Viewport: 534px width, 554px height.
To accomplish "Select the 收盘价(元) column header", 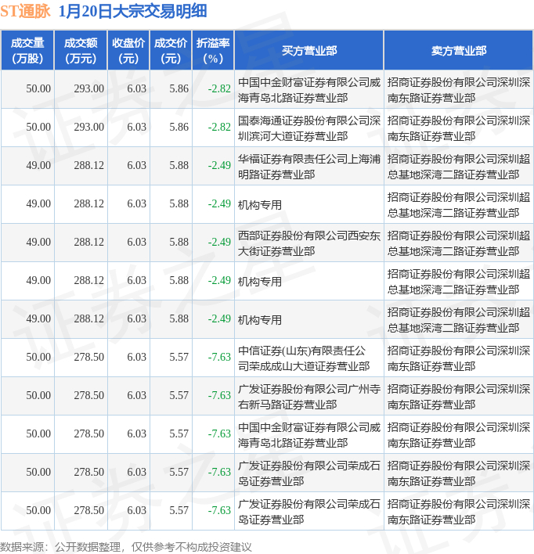I will pos(128,51).
